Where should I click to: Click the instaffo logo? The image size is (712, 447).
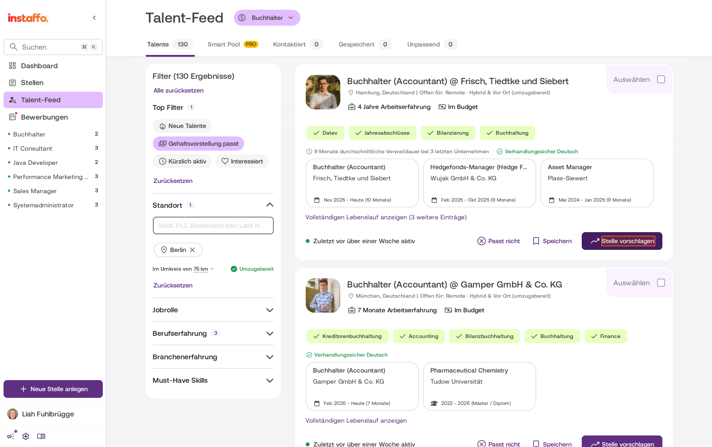(x=28, y=18)
